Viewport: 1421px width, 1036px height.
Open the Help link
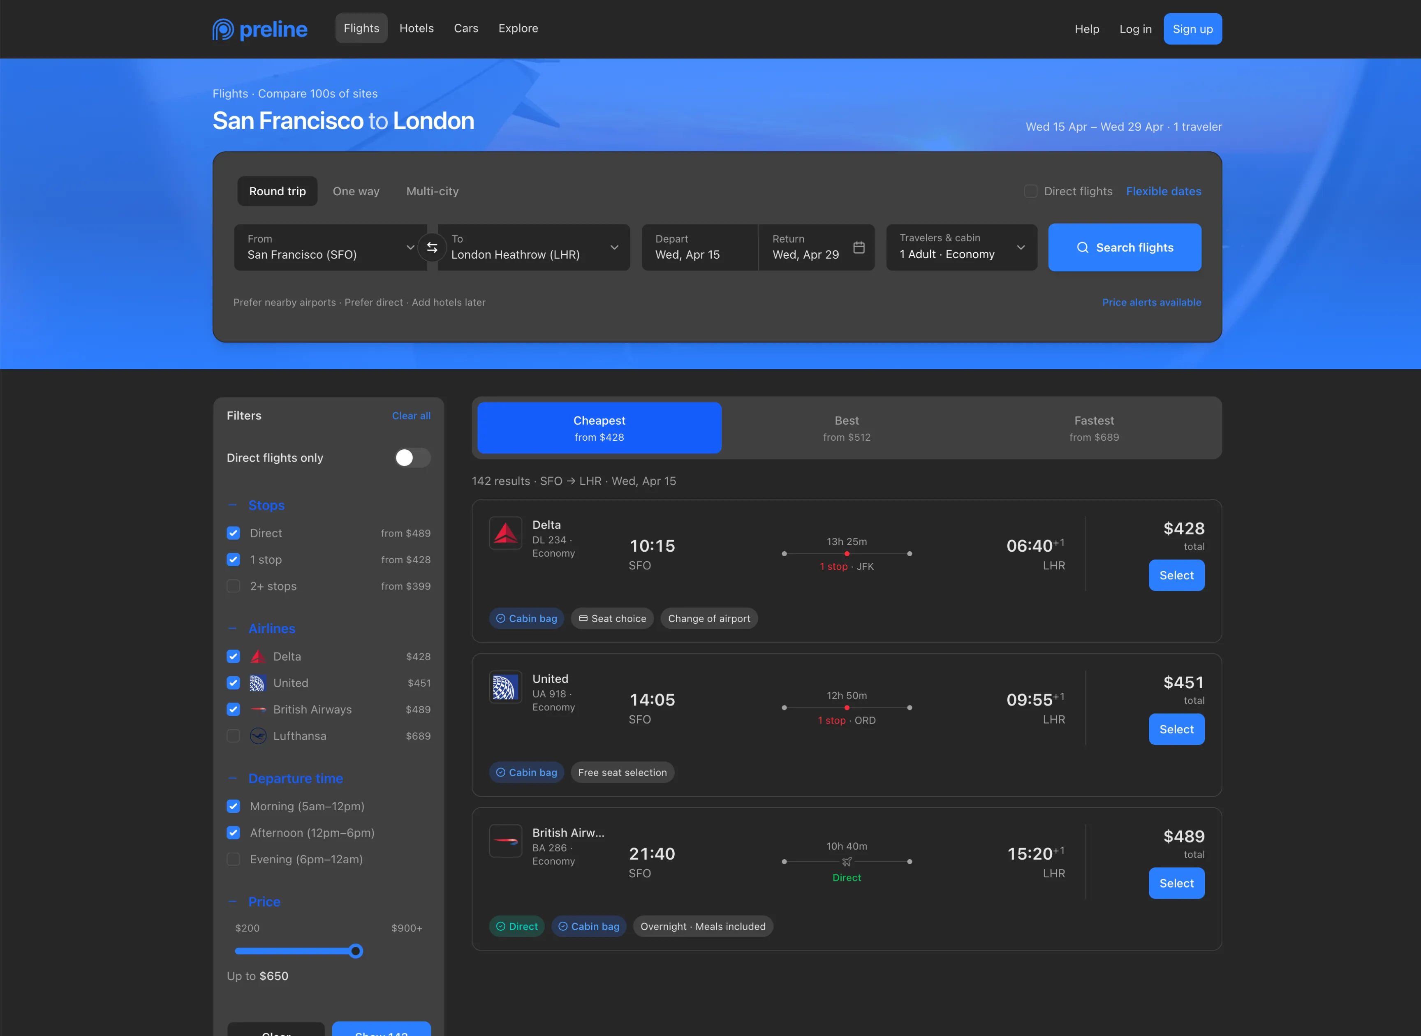pyautogui.click(x=1087, y=29)
